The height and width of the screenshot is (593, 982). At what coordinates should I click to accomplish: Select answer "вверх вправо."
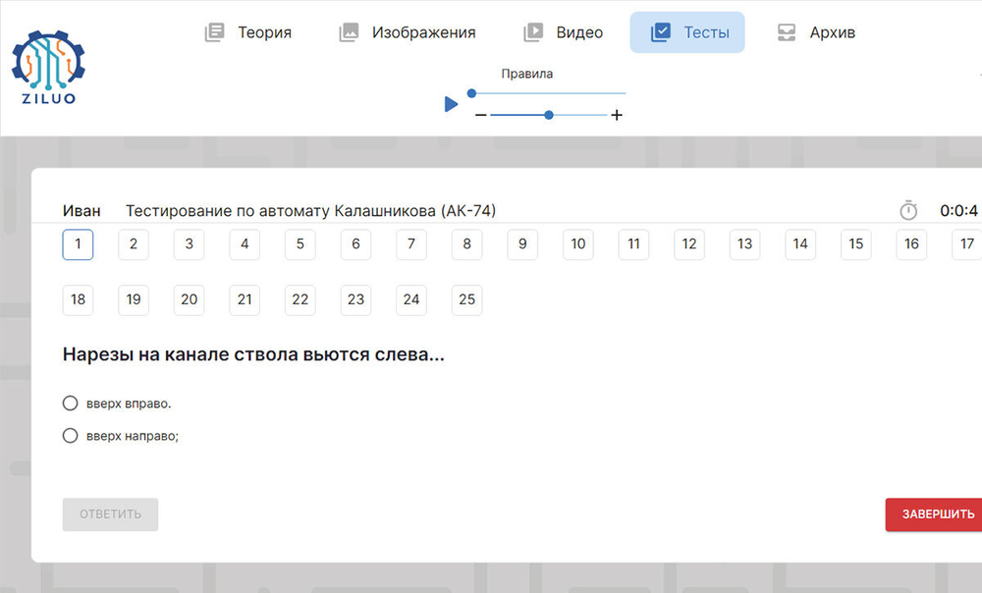(70, 404)
